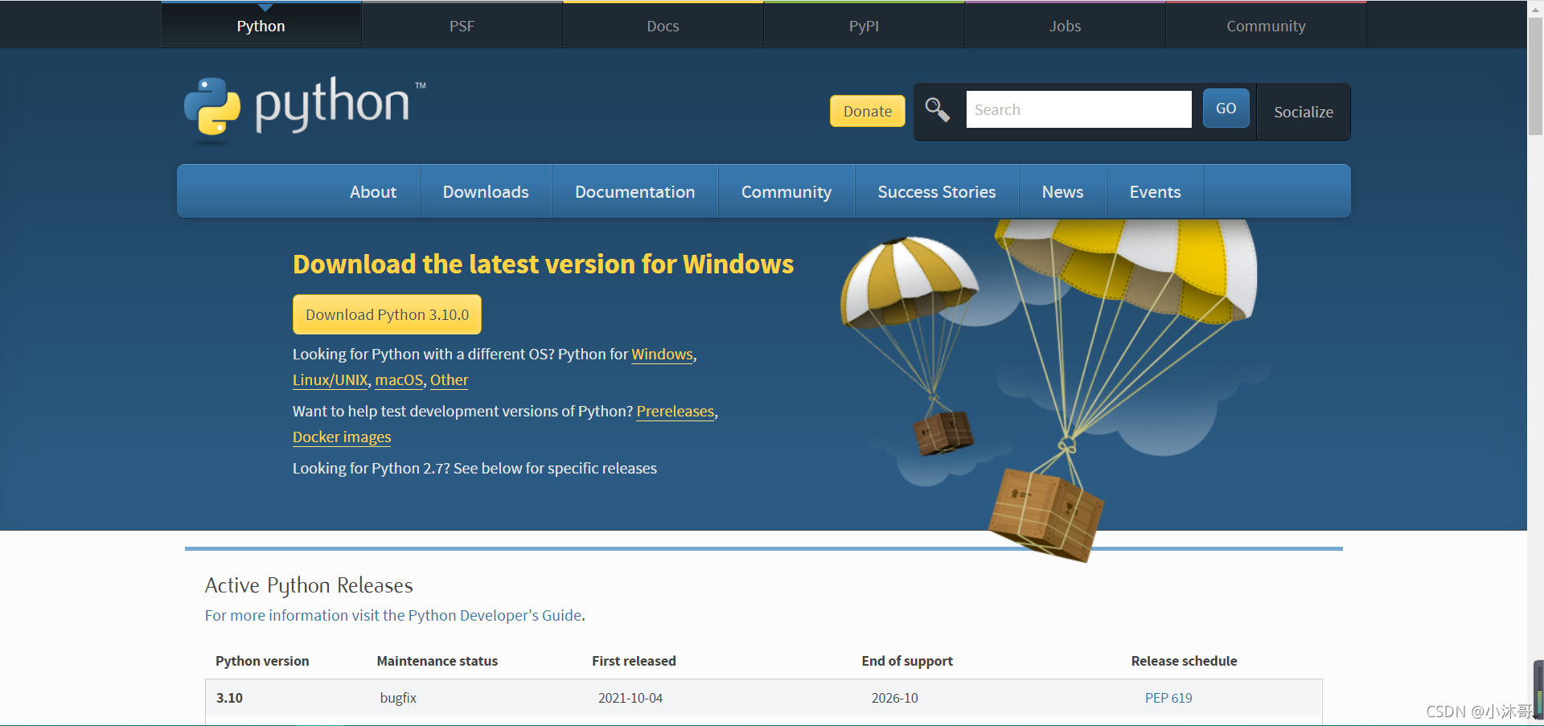The width and height of the screenshot is (1544, 726).
Task: Open the Jobs top tab
Action: 1065,26
